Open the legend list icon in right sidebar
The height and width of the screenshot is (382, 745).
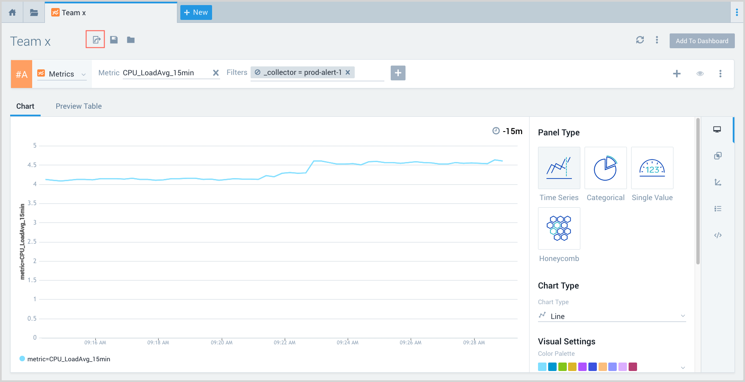(x=717, y=209)
